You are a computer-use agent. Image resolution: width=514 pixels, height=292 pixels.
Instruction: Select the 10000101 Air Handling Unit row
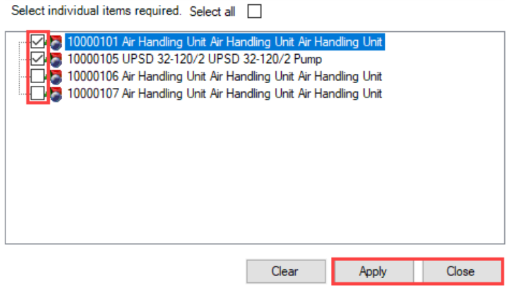coord(224,42)
